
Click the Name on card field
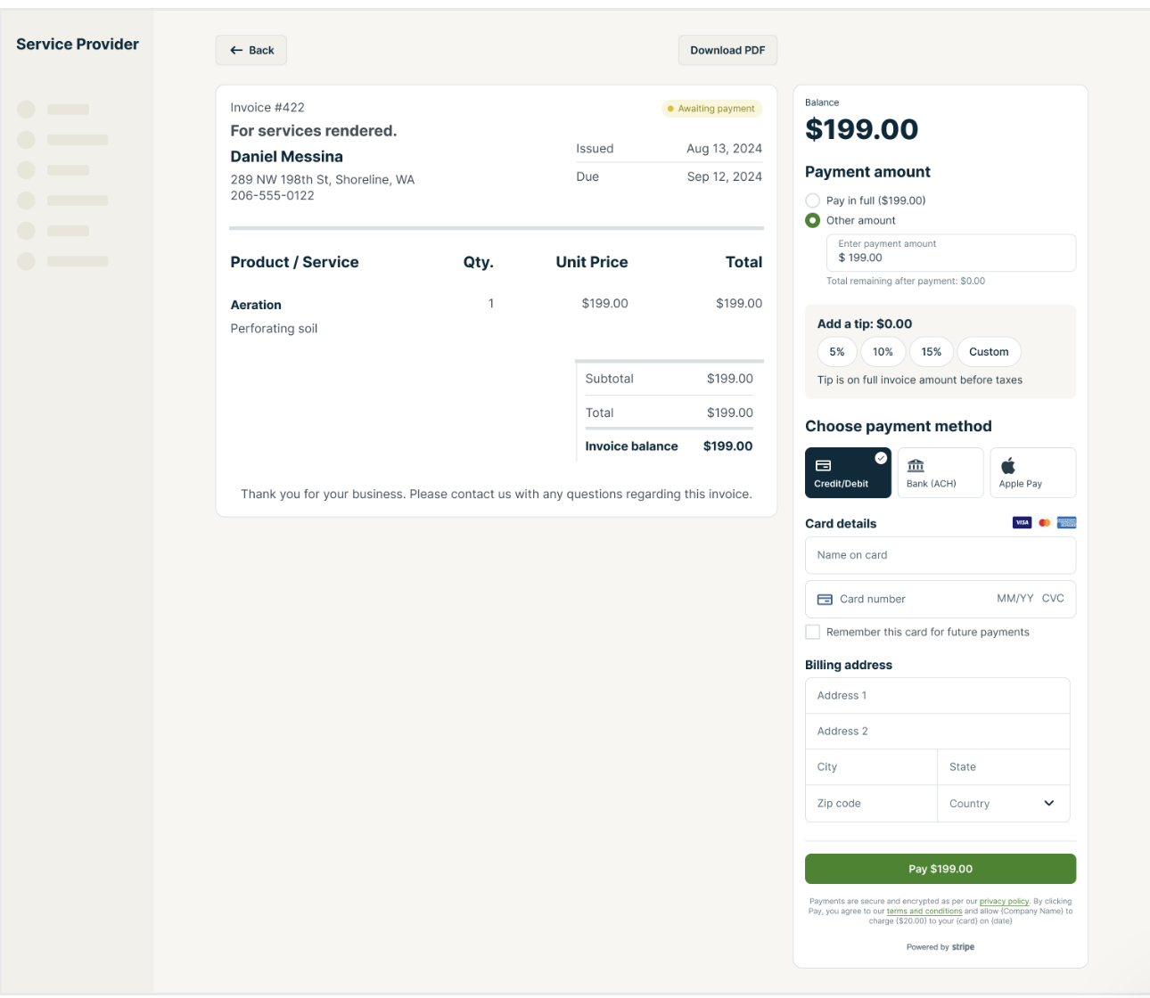940,555
